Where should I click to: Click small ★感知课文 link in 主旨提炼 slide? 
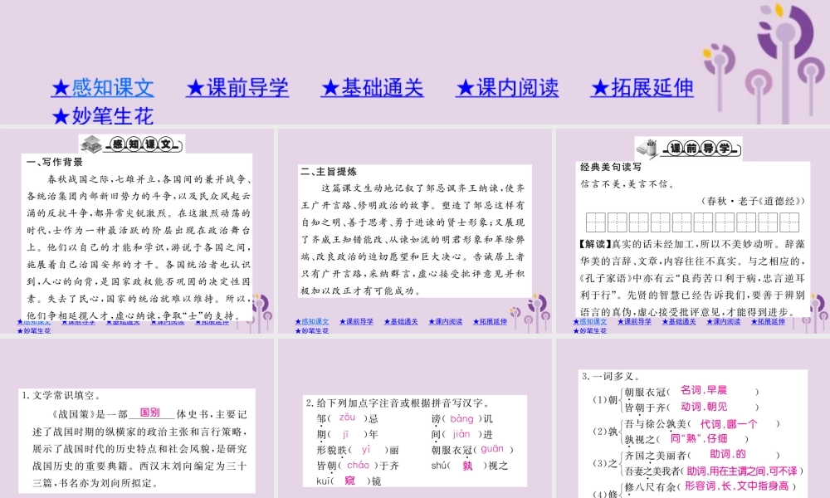tap(312, 322)
